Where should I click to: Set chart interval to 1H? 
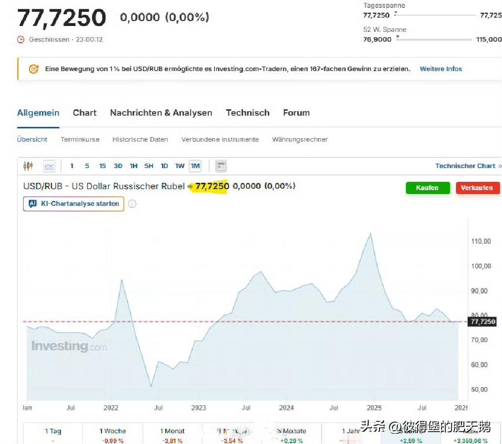point(133,166)
